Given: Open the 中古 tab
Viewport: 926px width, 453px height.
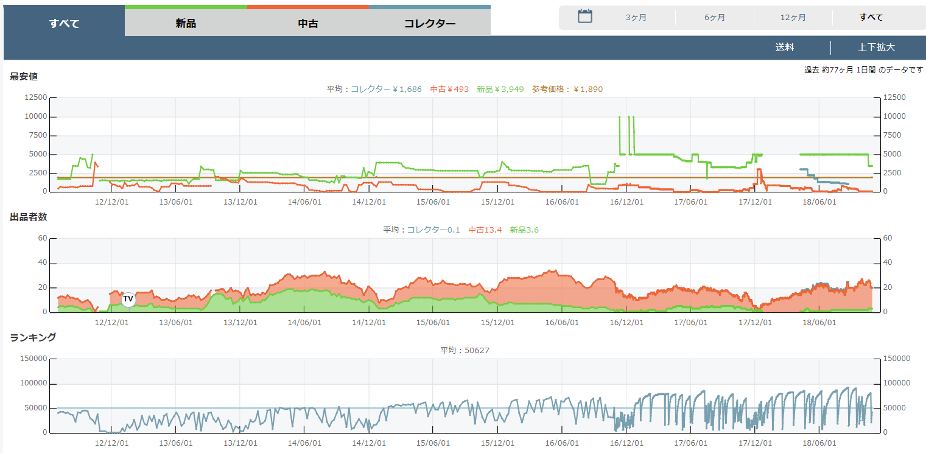Looking at the screenshot, I should click(x=307, y=24).
